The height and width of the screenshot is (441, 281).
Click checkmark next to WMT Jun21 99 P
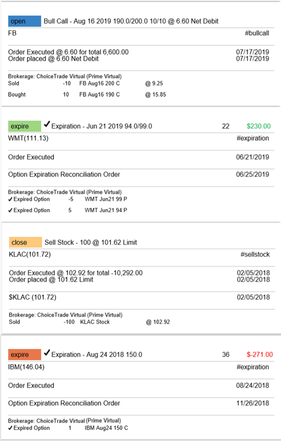point(10,199)
